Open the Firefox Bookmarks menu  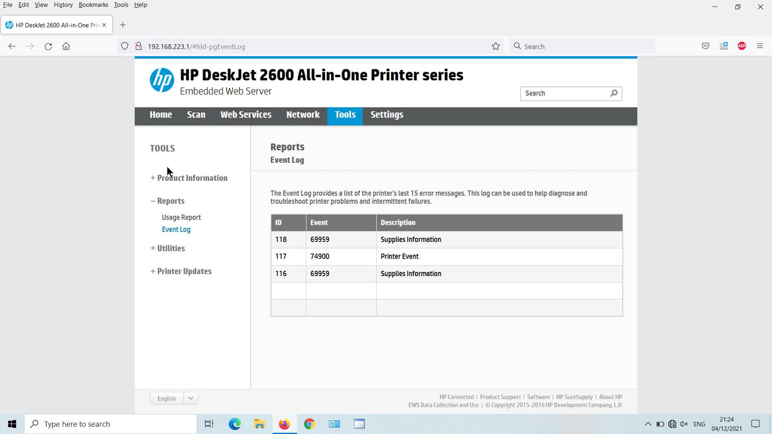(x=93, y=5)
